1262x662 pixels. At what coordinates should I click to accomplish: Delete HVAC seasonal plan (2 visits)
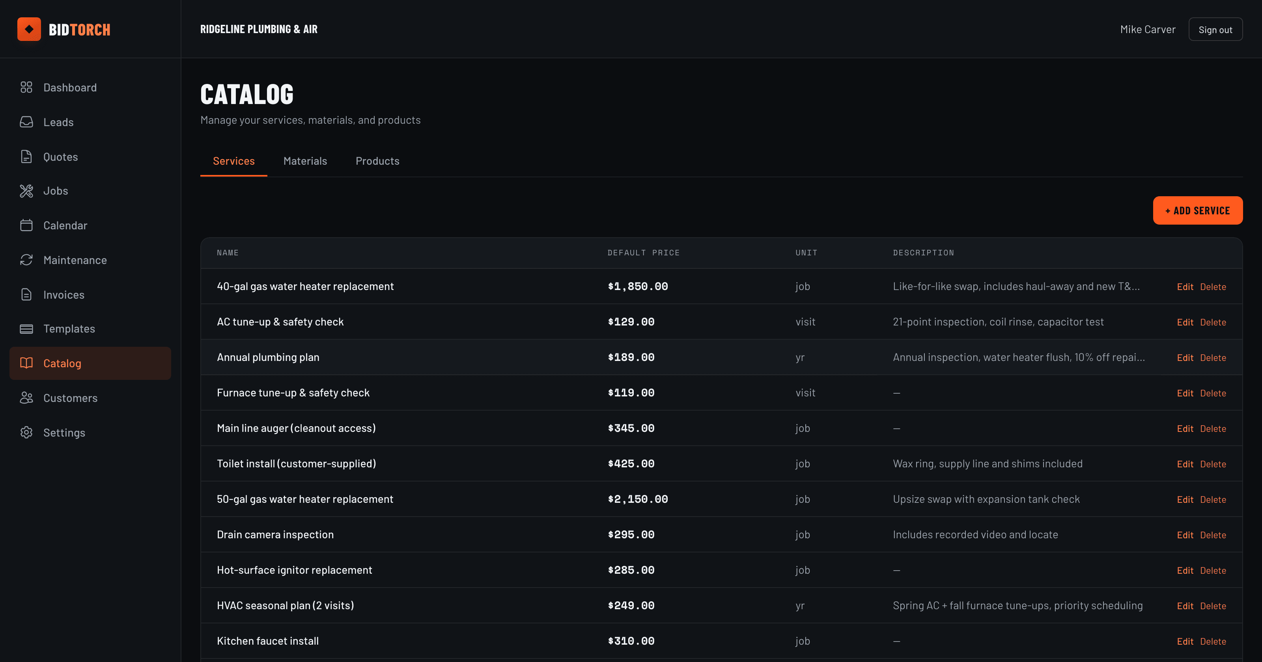[1213, 606]
